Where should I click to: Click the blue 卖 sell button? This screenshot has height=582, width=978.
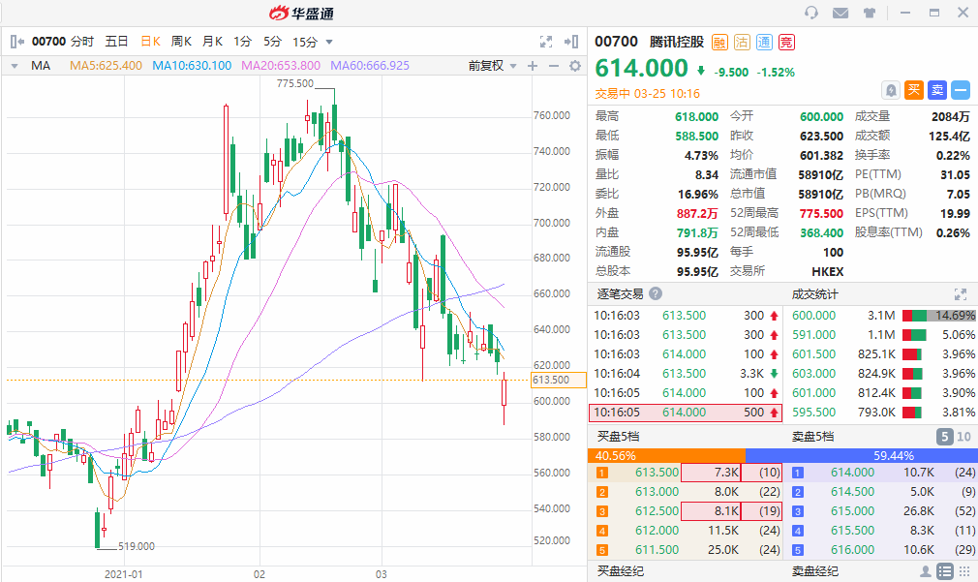(x=937, y=90)
